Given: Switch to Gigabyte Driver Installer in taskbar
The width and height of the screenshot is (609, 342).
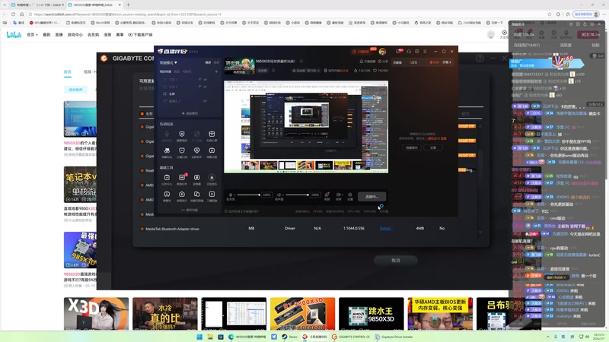Looking at the screenshot, I should tap(394, 337).
